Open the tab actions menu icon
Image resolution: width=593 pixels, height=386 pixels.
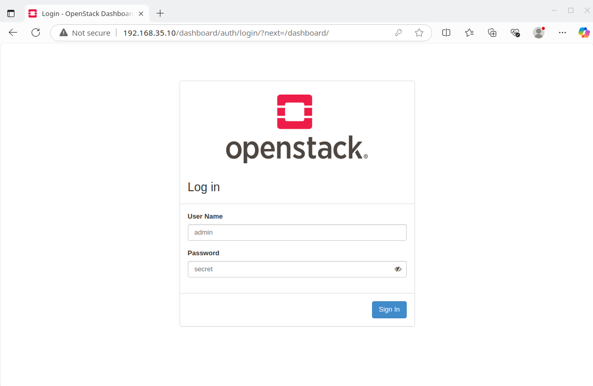(x=11, y=13)
